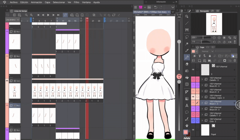Hide the Cuerpo - copia layer

pyautogui.click(x=193, y=97)
